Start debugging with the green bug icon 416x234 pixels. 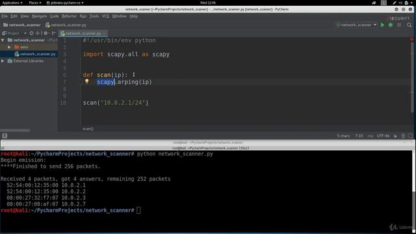pyautogui.click(x=391, y=25)
